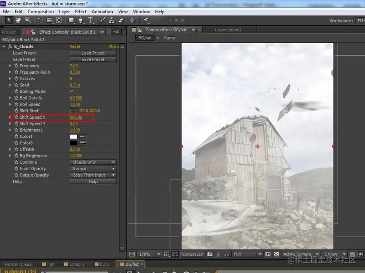Screen dimensions: 365x273
Task: Toggle the mask and shape path visibility
Action: (x=175, y=254)
